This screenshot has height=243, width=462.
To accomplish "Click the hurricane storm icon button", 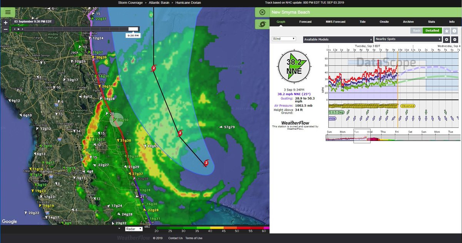I will click(x=262, y=24).
